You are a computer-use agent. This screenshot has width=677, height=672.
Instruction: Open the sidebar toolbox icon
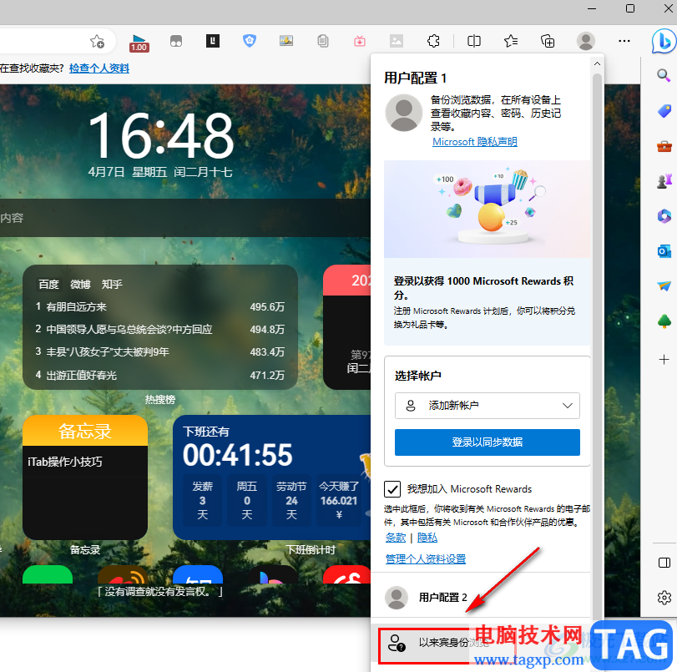(664, 146)
